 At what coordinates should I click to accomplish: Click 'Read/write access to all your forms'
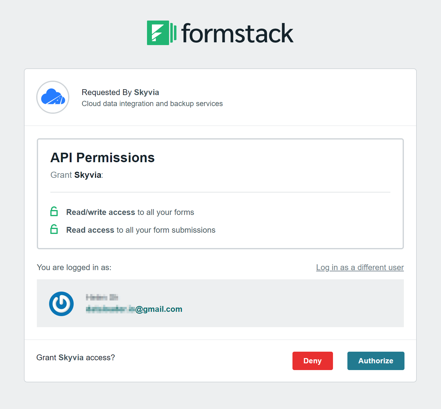(x=130, y=212)
